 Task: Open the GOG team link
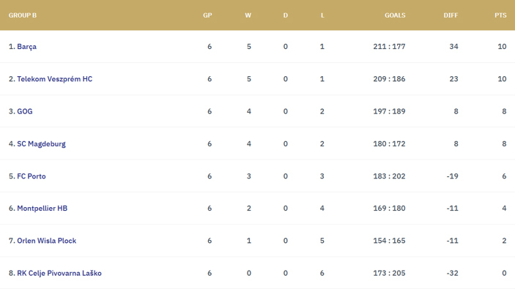point(25,111)
